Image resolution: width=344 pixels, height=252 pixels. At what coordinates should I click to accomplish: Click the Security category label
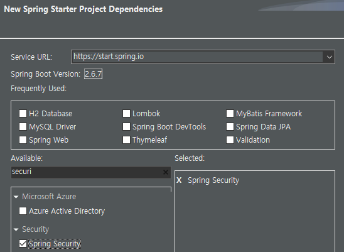[x=35, y=229]
